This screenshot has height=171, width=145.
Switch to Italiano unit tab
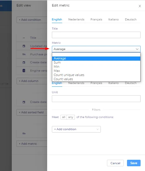click(x=113, y=83)
